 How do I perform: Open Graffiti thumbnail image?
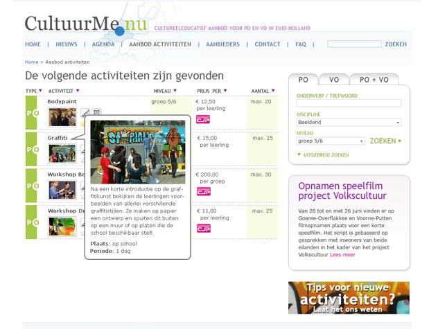point(62,154)
